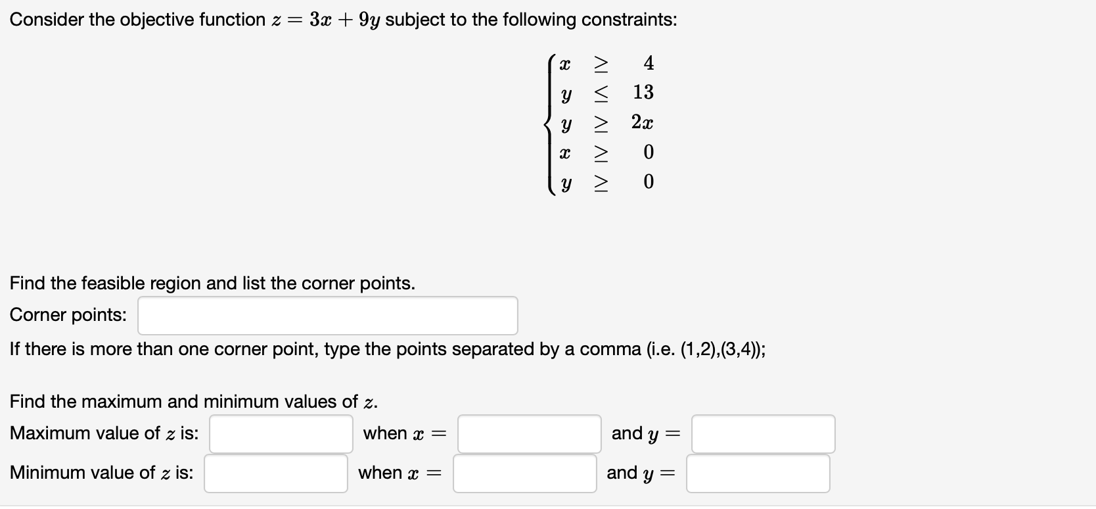Click the constraint x ≥ 0

point(605,152)
